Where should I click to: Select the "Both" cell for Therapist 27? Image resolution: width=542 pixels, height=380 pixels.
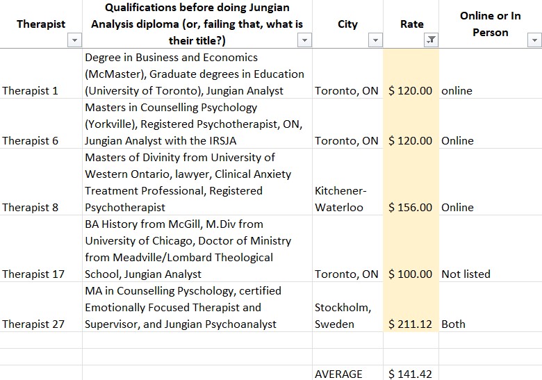[454, 324]
